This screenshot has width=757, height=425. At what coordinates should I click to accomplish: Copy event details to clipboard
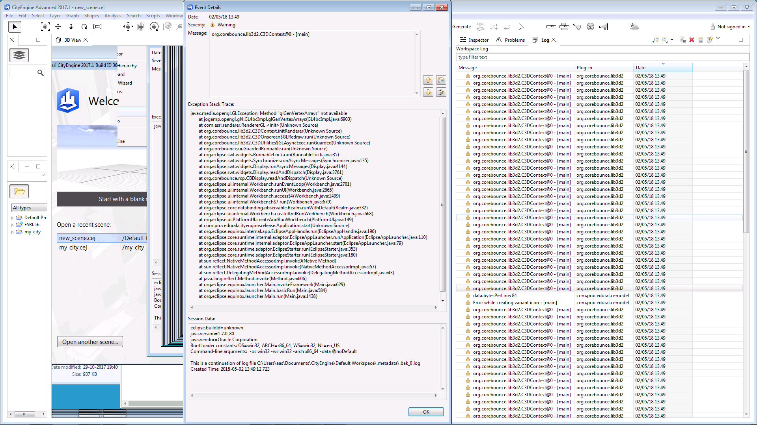point(441,80)
